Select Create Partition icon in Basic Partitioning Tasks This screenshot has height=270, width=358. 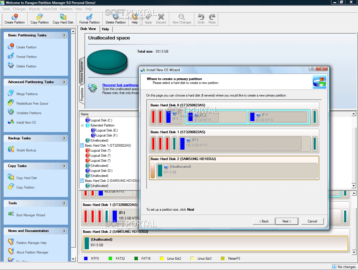pyautogui.click(x=11, y=46)
